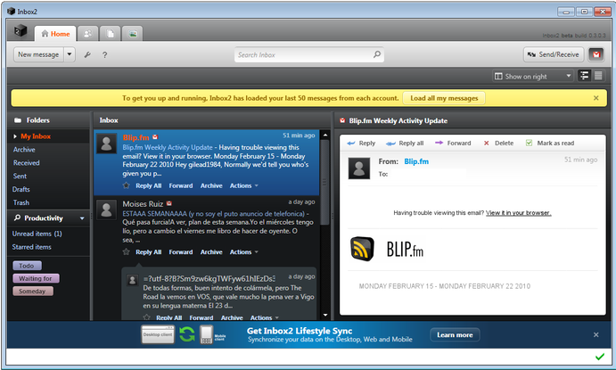Screen dimensions: 616x370
Task: Focus the Search Inbox field
Action: [309, 54]
